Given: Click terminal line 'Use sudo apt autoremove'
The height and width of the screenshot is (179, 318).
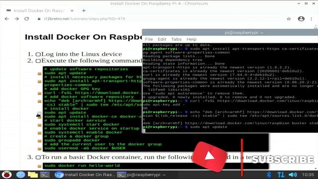Looking at the screenshot, I should click(x=193, y=93).
